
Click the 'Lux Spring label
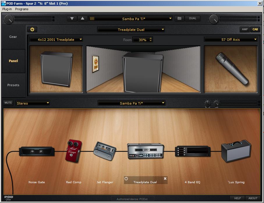[x=236, y=182]
